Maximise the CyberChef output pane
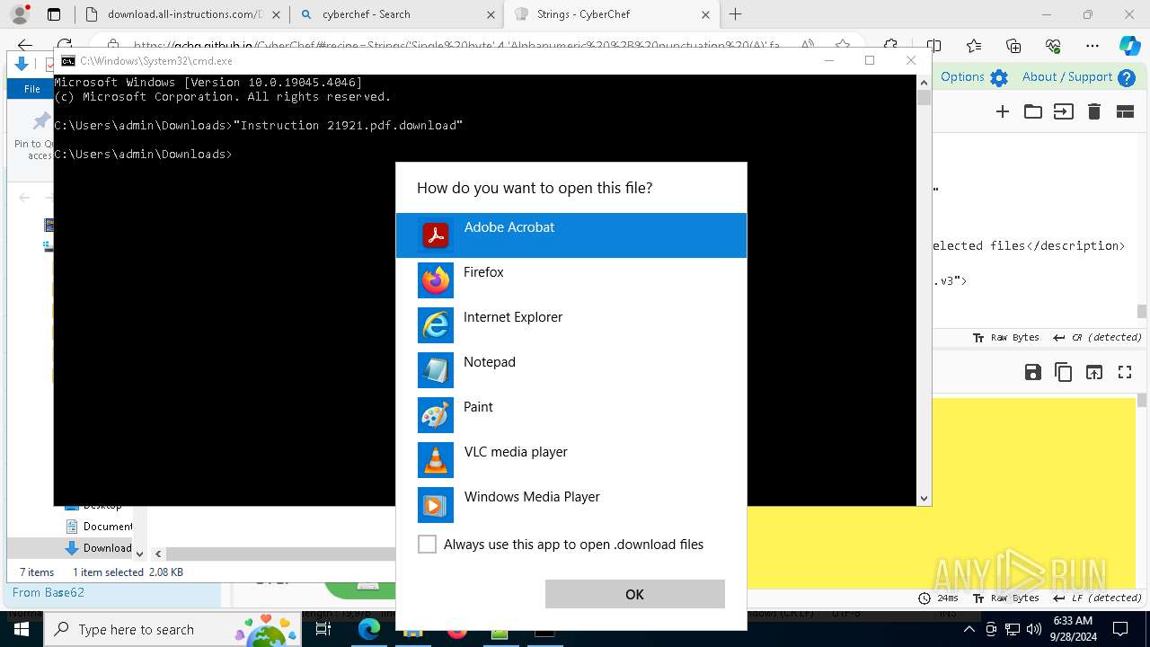This screenshot has height=647, width=1150. [x=1125, y=372]
